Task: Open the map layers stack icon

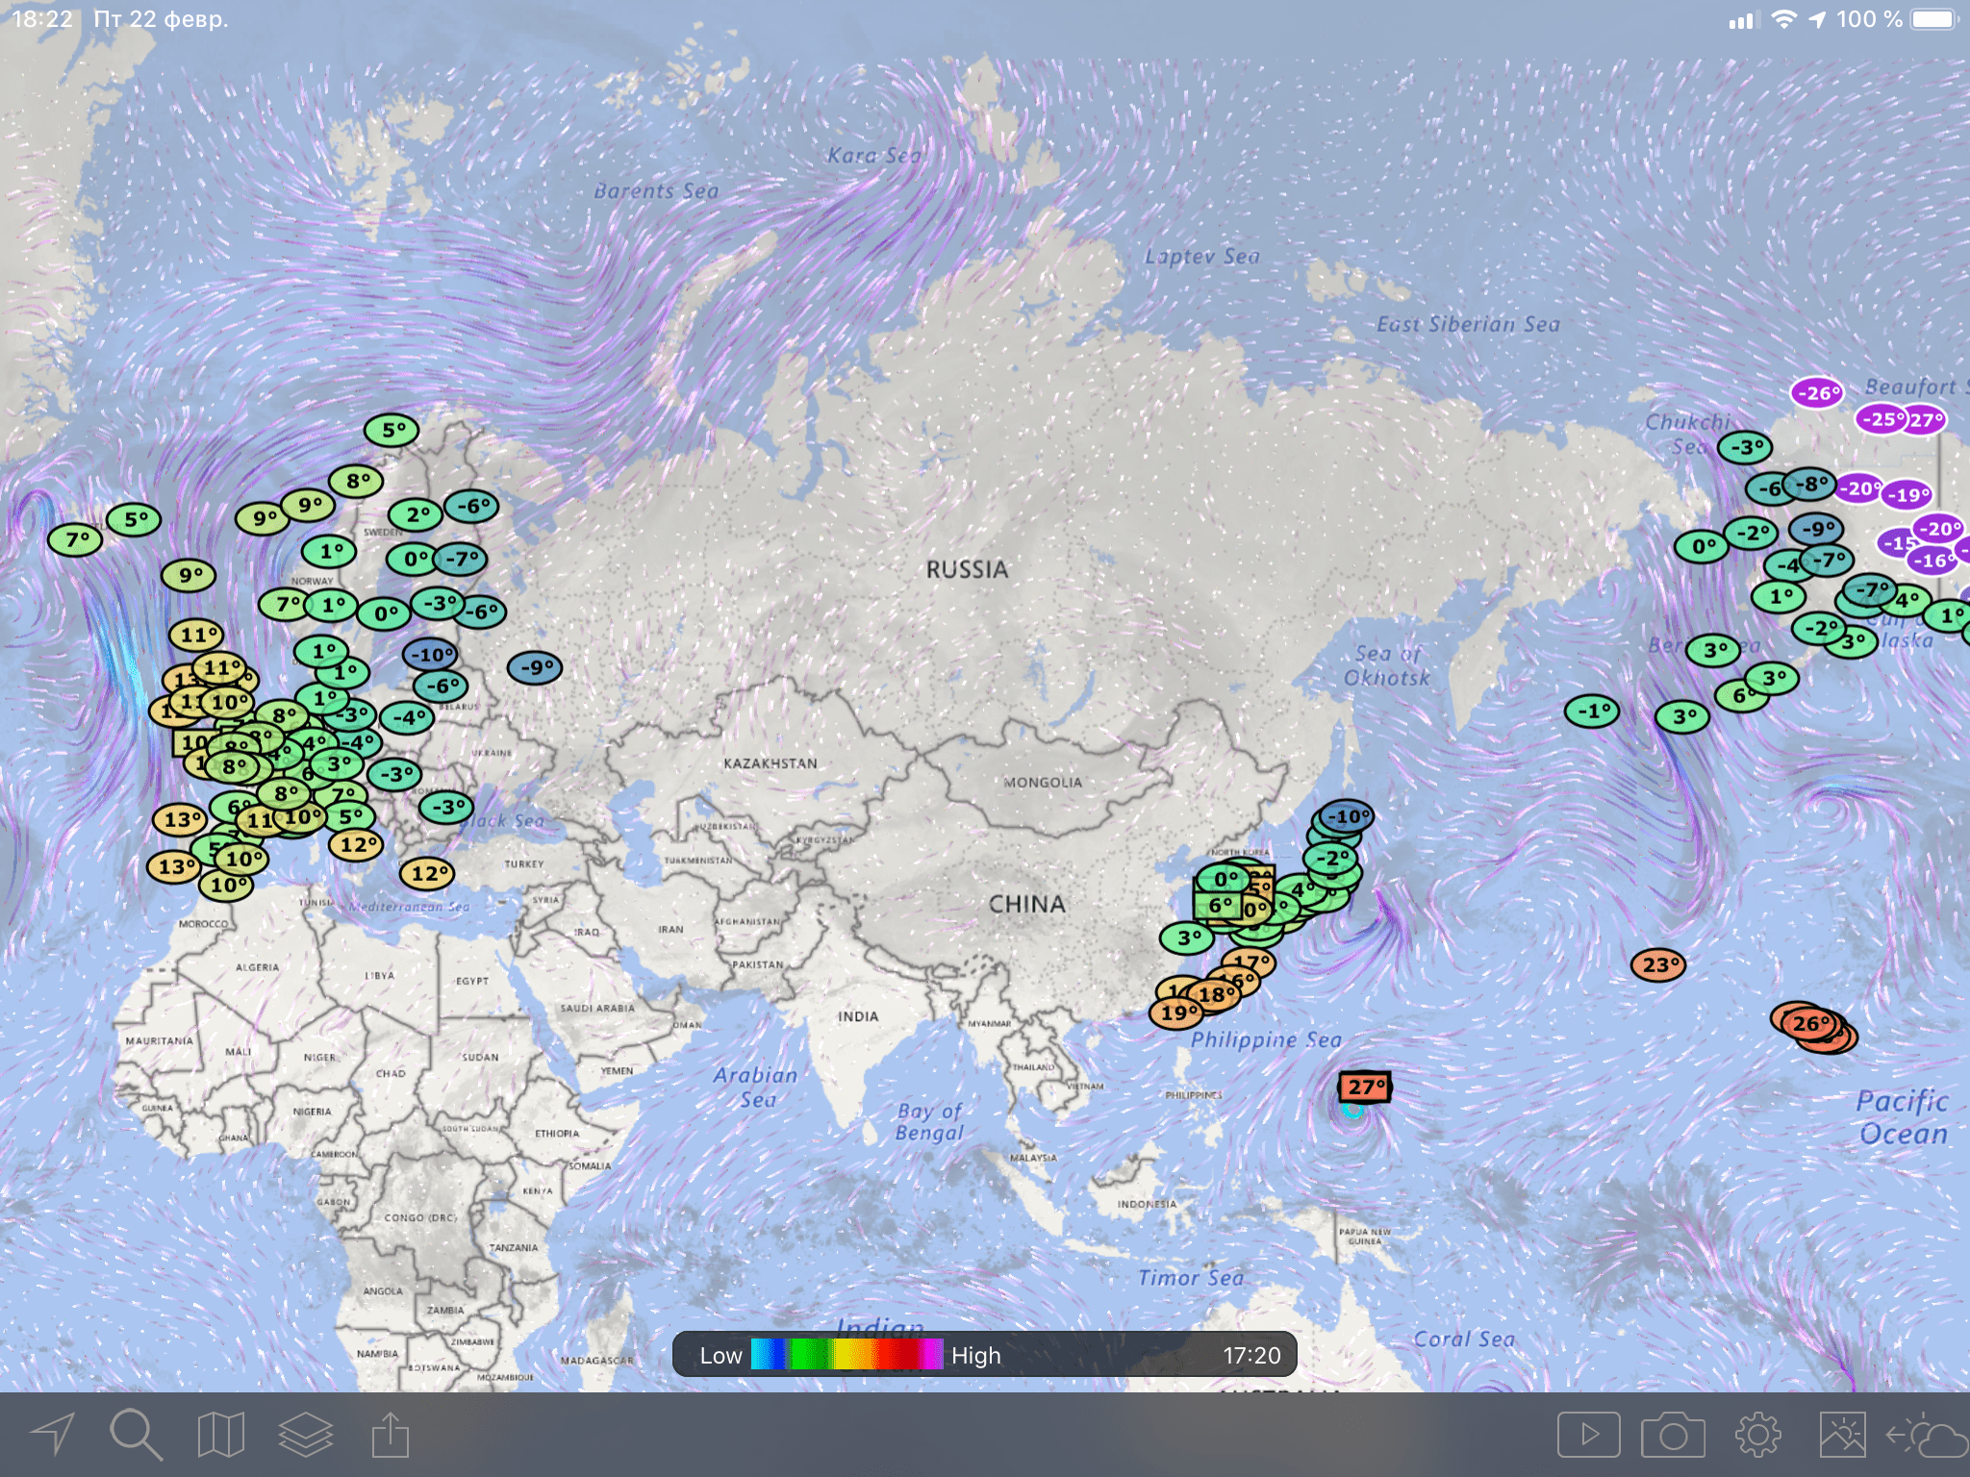Action: tap(305, 1435)
